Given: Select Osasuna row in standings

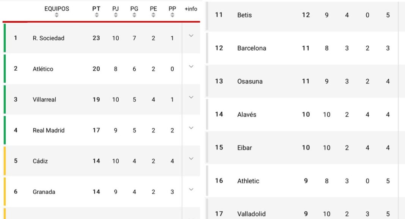Looking at the screenshot, I should point(250,81).
